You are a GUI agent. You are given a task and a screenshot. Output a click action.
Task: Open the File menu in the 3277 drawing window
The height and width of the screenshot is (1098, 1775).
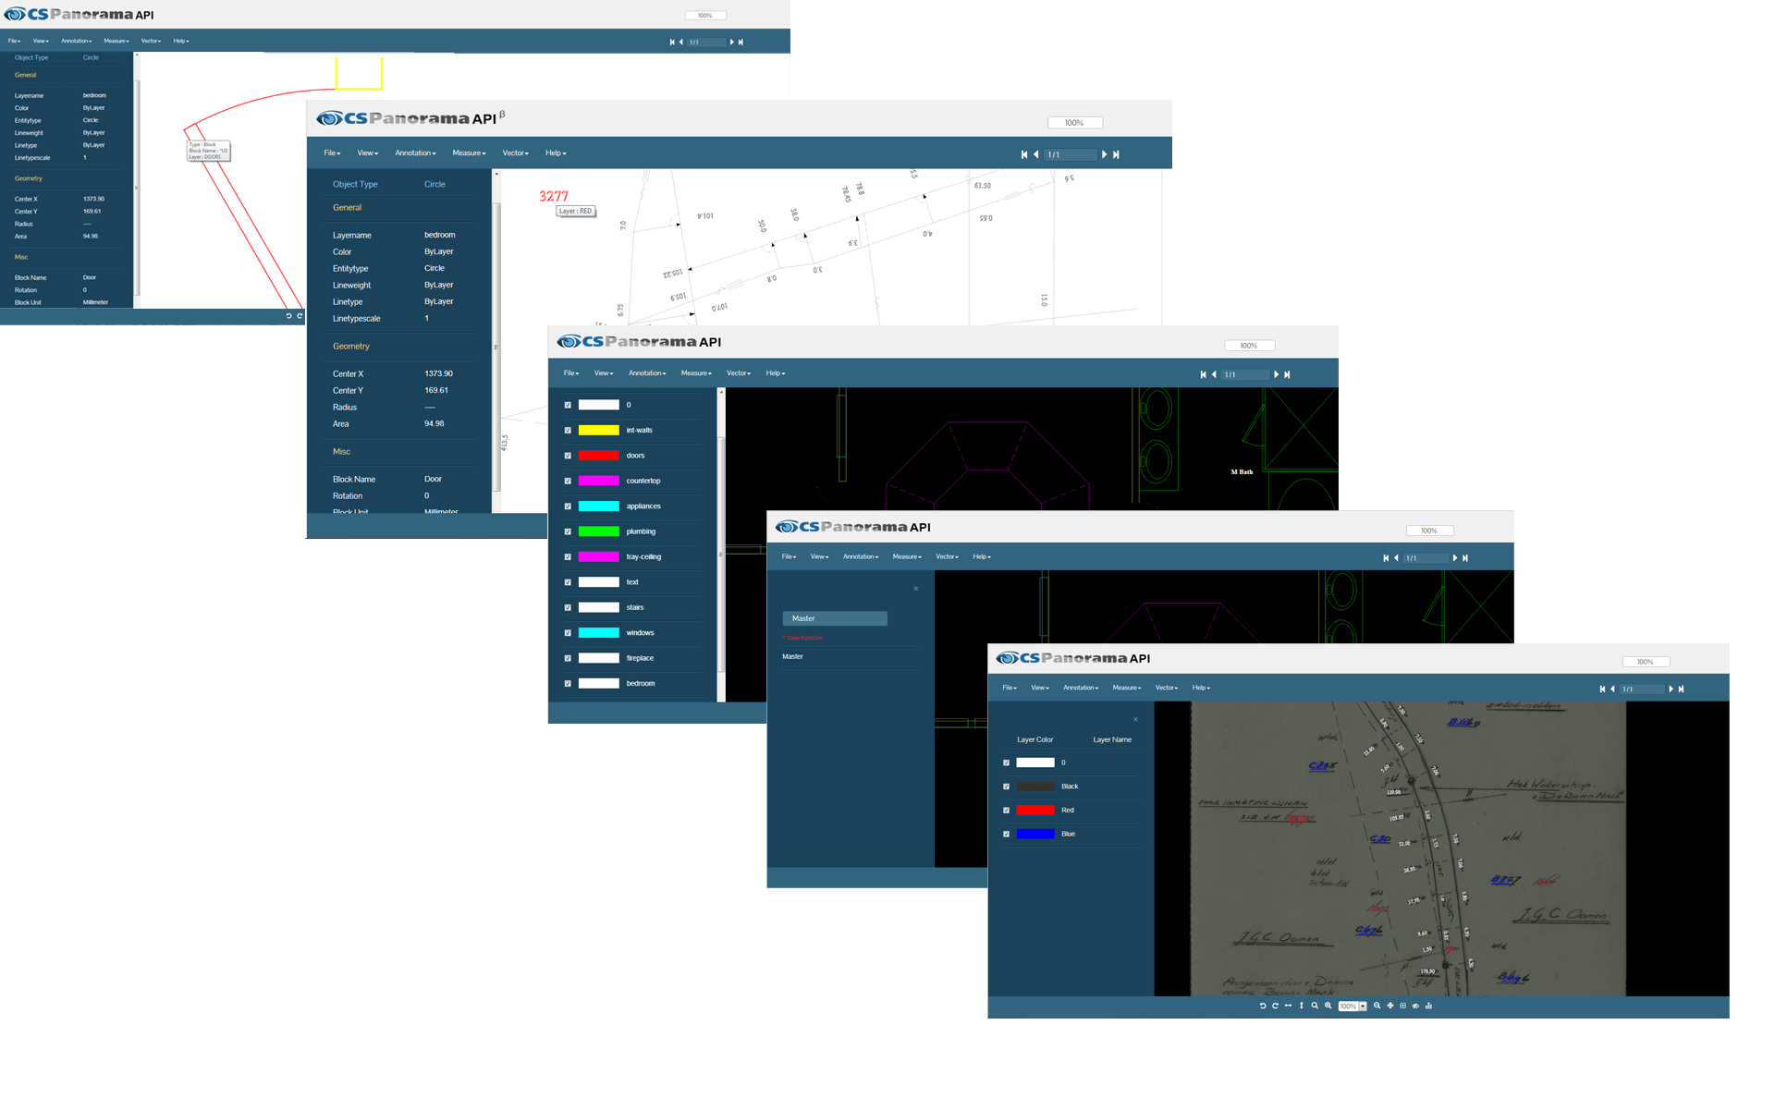point(332,153)
